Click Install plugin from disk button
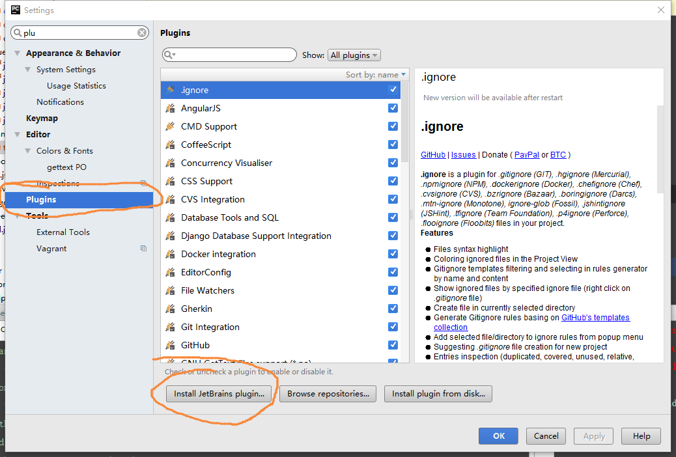The image size is (676, 457). click(x=438, y=394)
